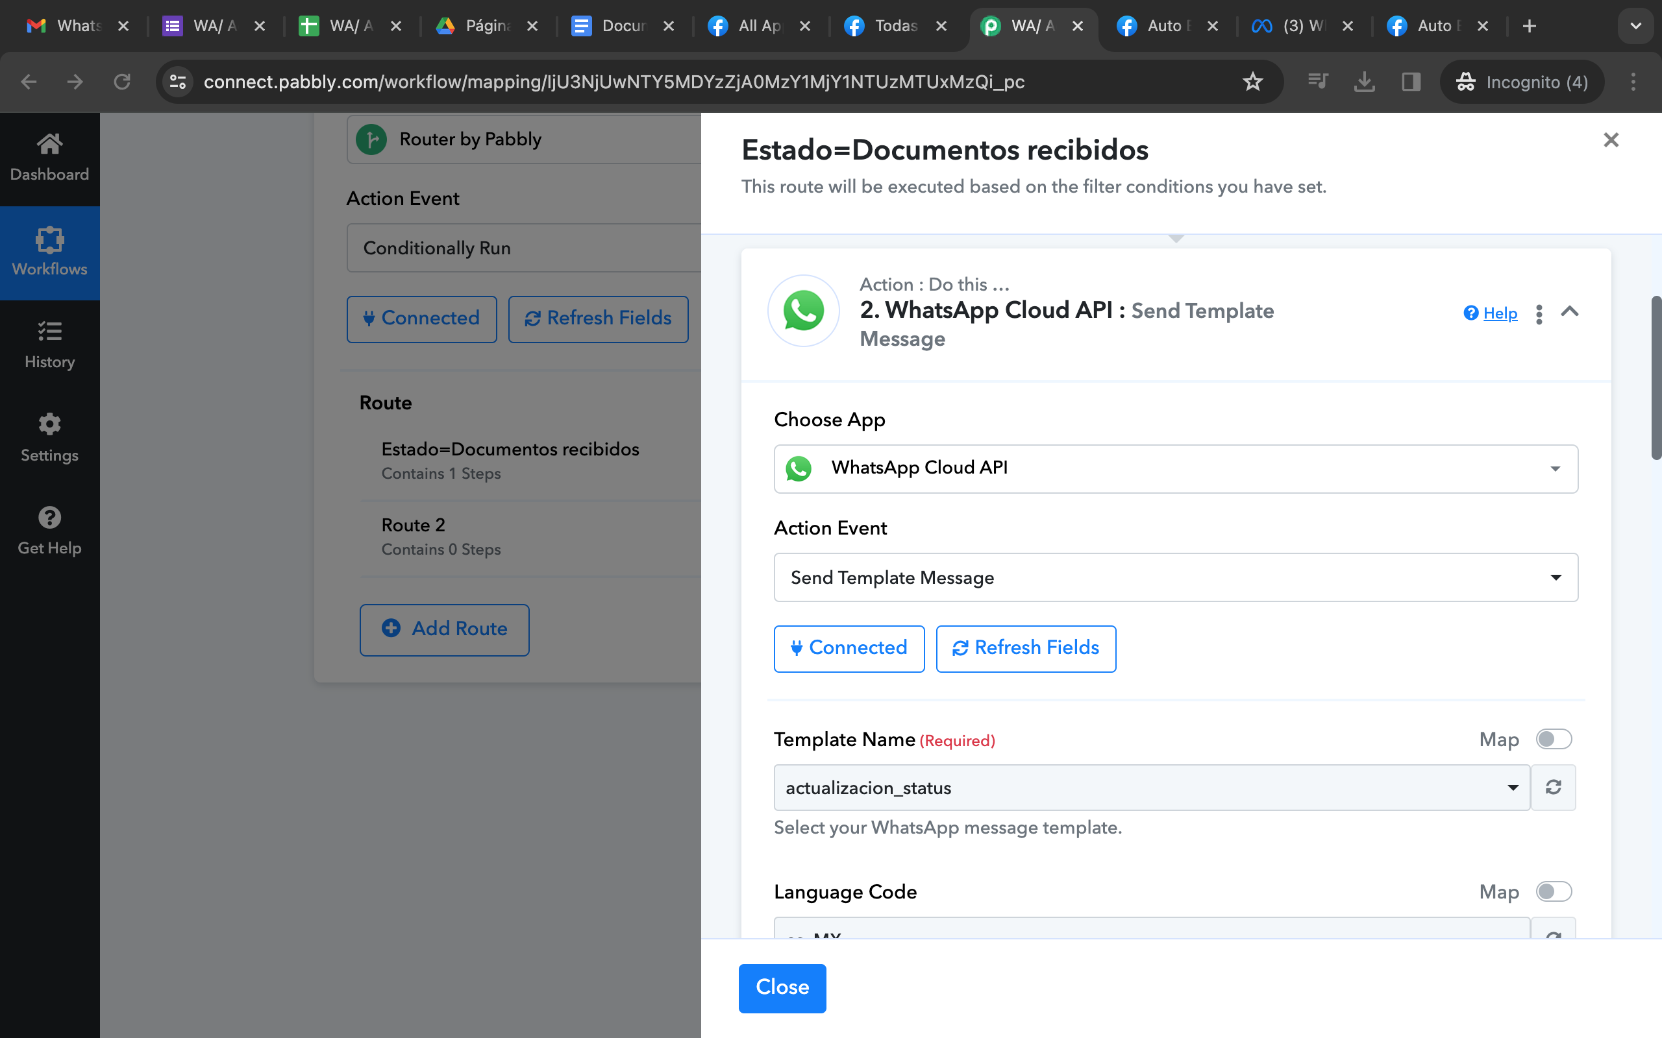Click Refresh Fields in WhatsApp action

[x=1026, y=648]
